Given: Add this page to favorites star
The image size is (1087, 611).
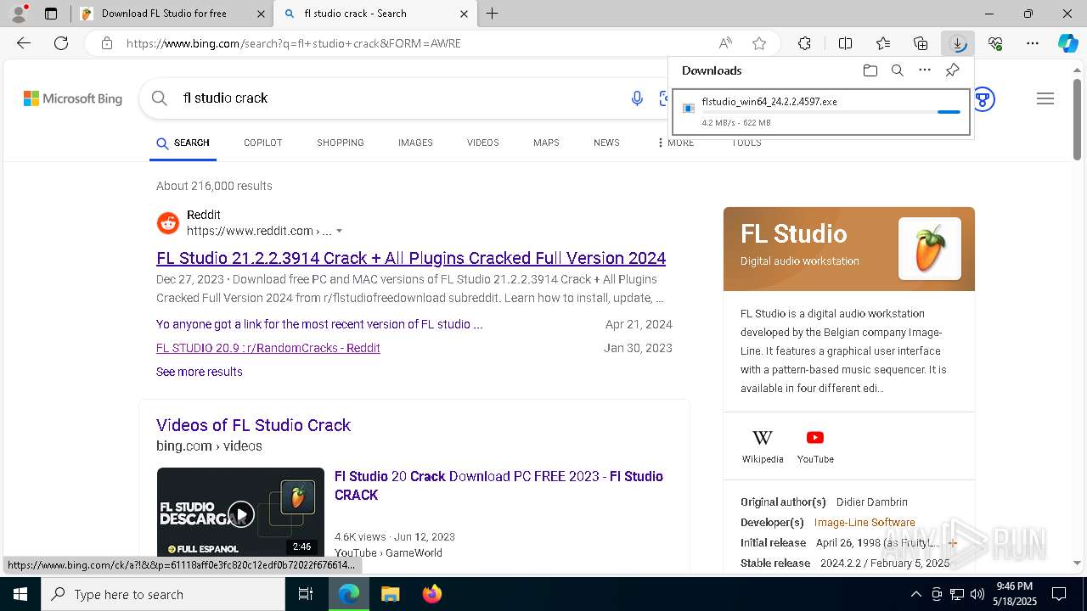Looking at the screenshot, I should pyautogui.click(x=759, y=43).
